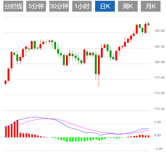This screenshot has width=166, height=152.
Task: Click the tallest red MACD histogram bar
Action: (17, 128)
